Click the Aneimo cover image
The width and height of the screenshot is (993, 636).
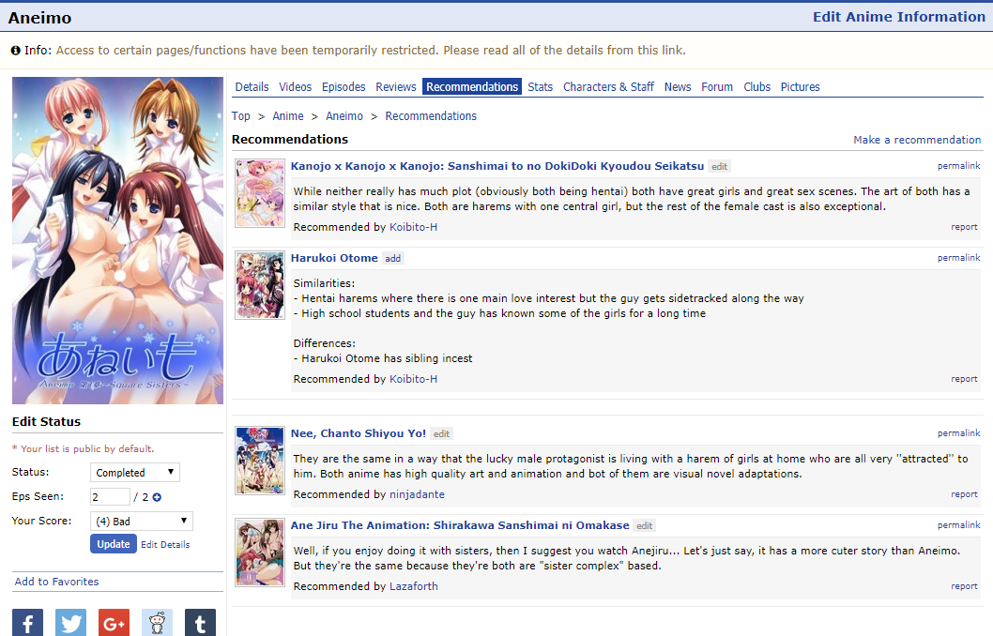(118, 240)
